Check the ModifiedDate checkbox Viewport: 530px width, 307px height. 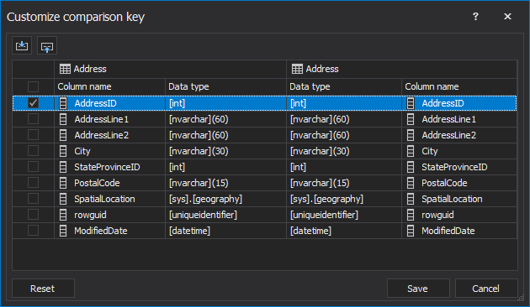[33, 231]
